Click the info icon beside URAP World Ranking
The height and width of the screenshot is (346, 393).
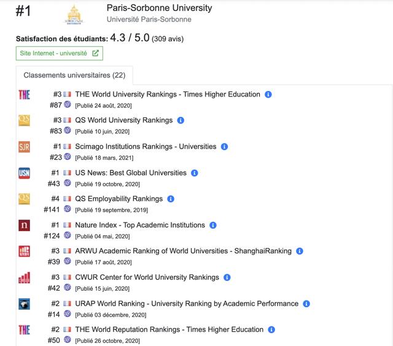point(306,304)
